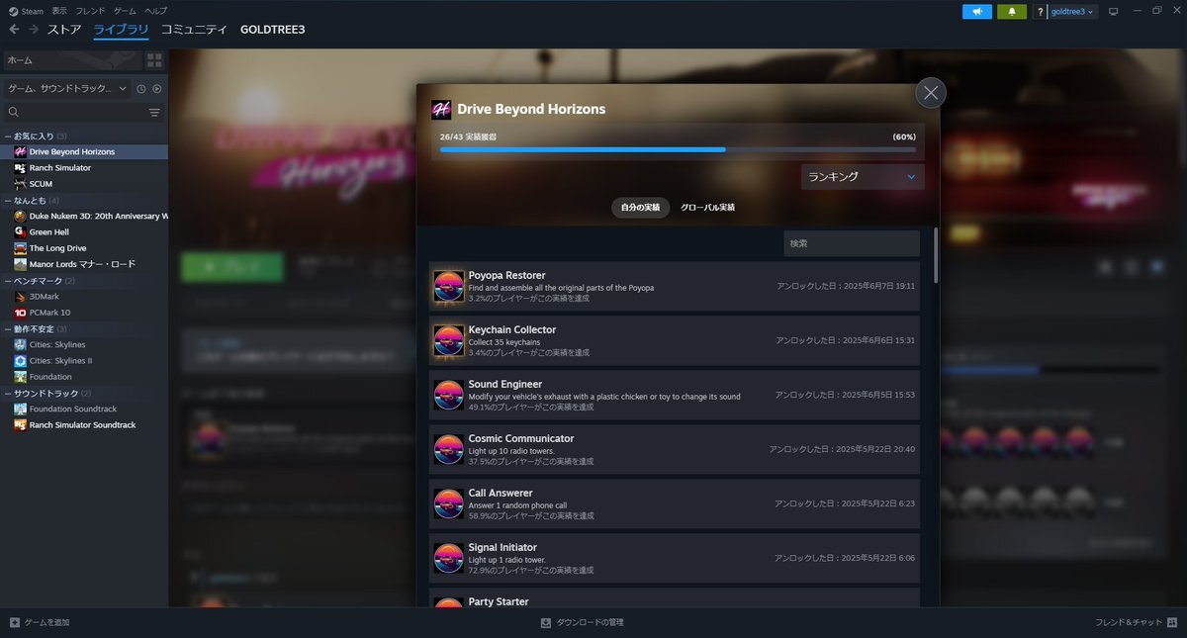Screen dimensions: 1187x638
Task: Close the achievements dialog
Action: [931, 93]
